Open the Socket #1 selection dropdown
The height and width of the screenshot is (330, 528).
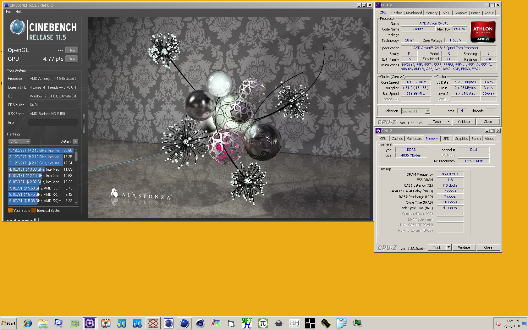[415, 111]
